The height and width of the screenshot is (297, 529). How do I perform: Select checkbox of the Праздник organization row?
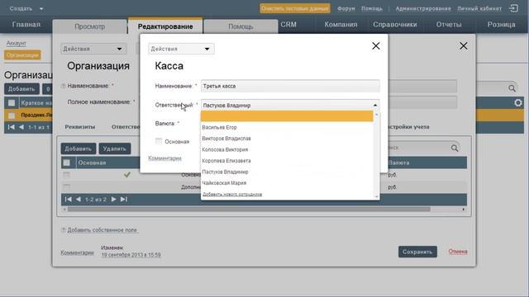coord(12,115)
